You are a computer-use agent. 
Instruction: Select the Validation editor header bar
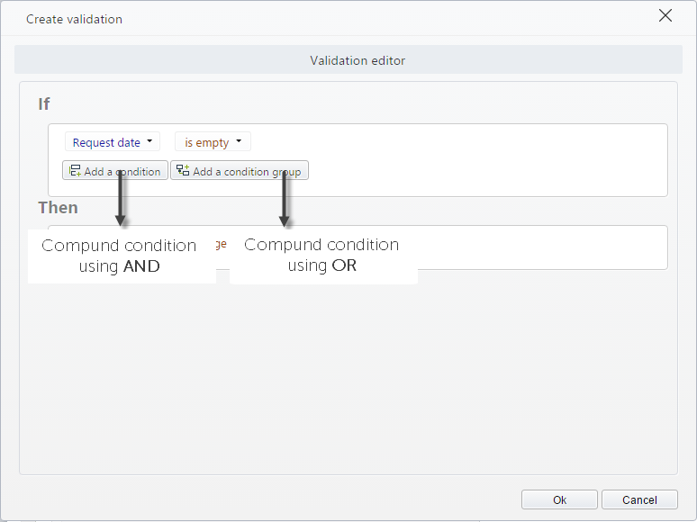coord(348,59)
